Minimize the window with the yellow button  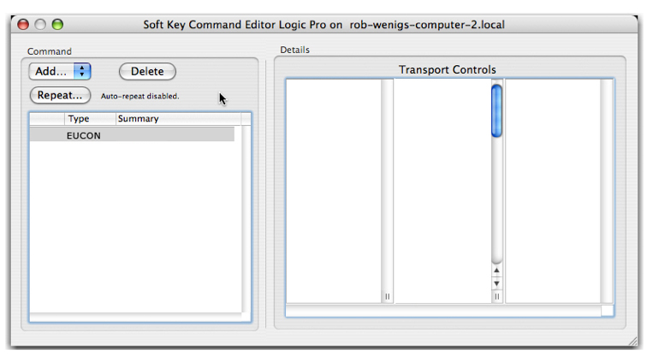point(41,25)
